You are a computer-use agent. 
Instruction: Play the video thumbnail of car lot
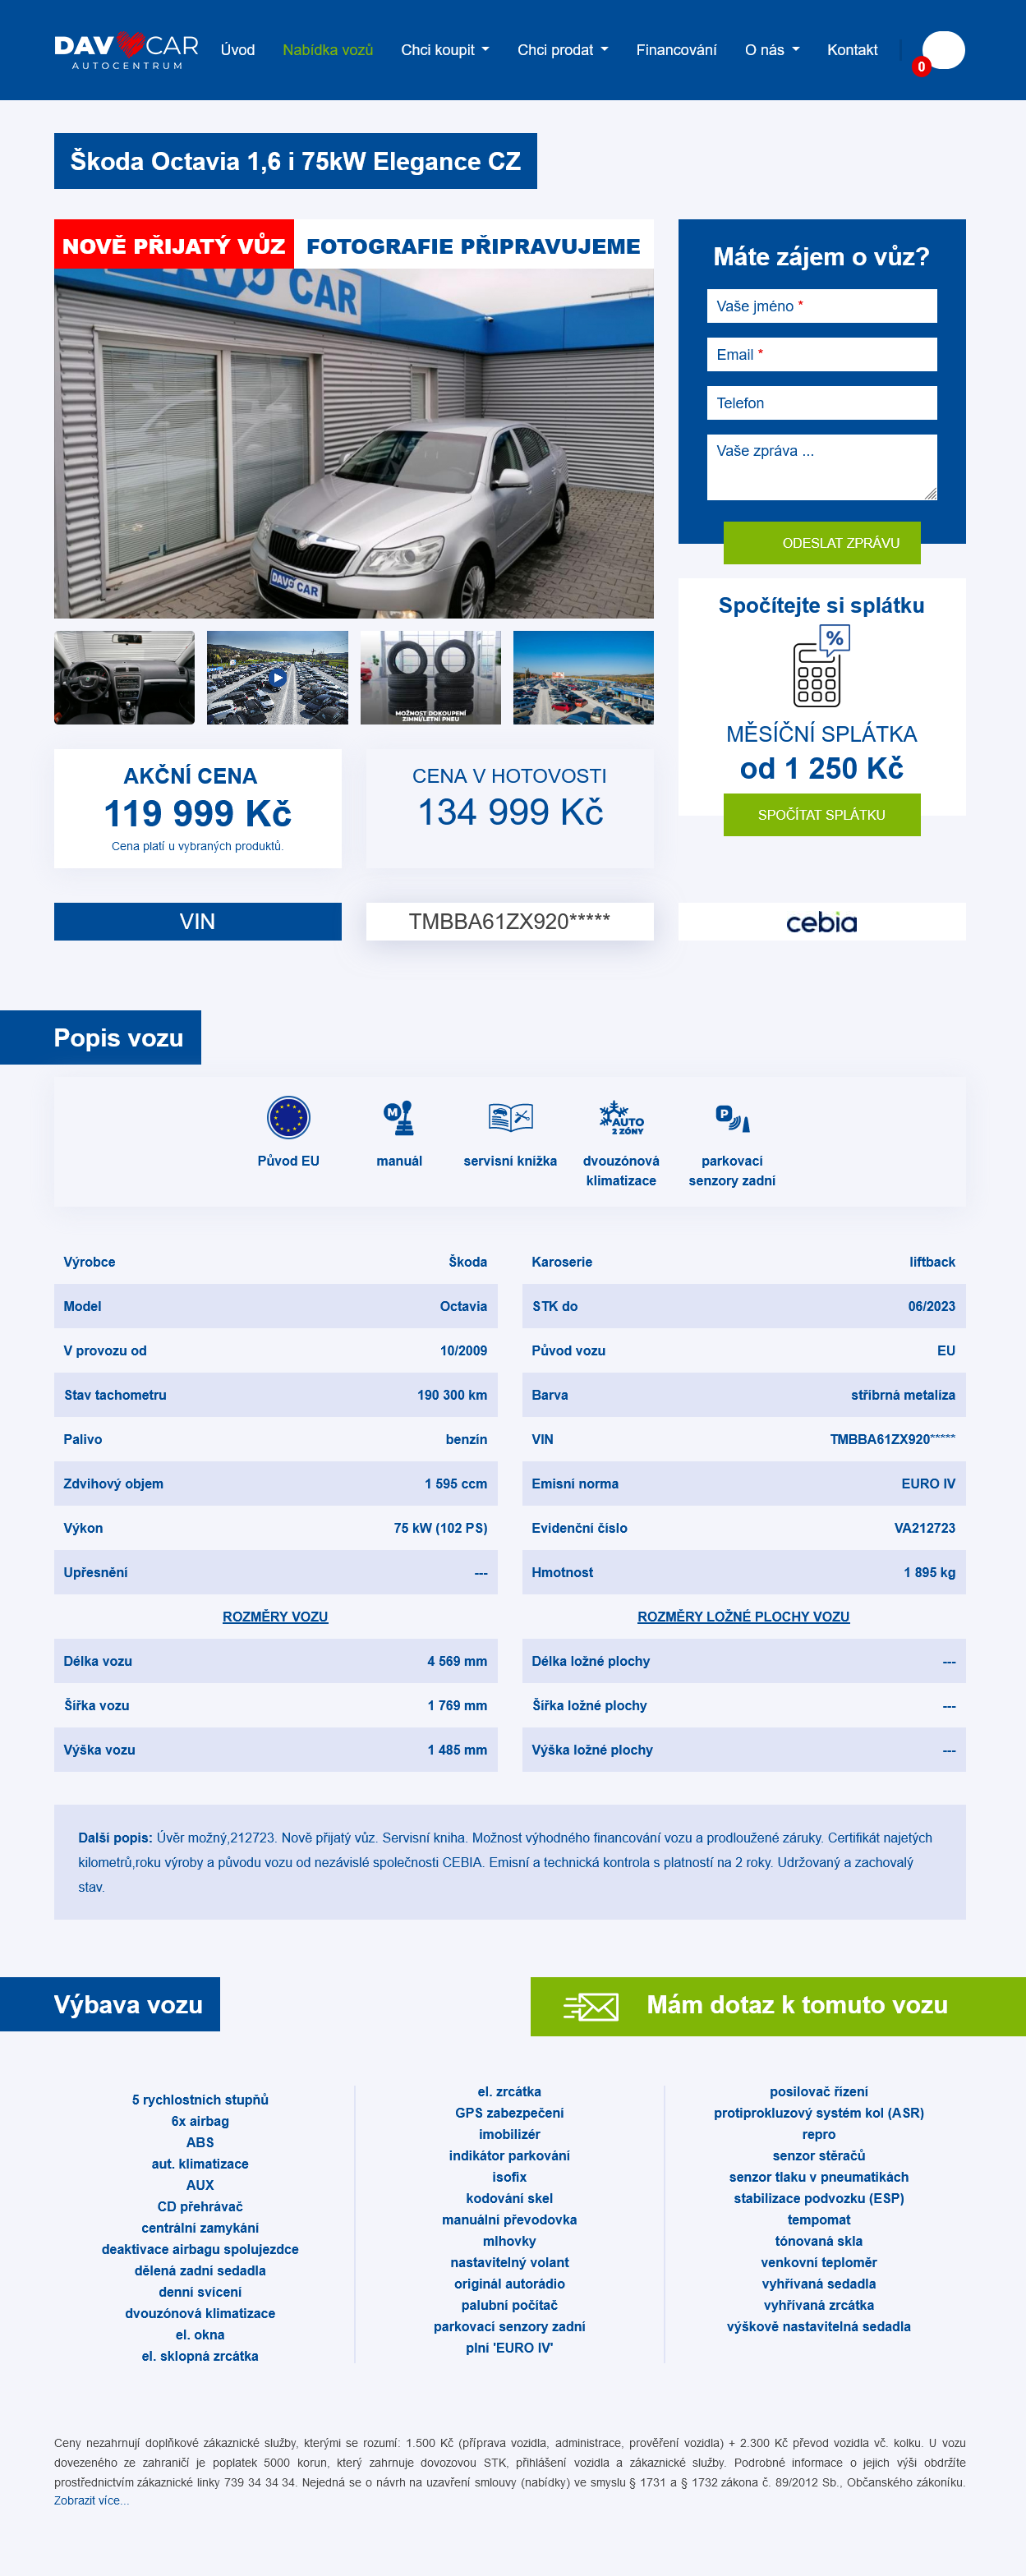coord(277,677)
